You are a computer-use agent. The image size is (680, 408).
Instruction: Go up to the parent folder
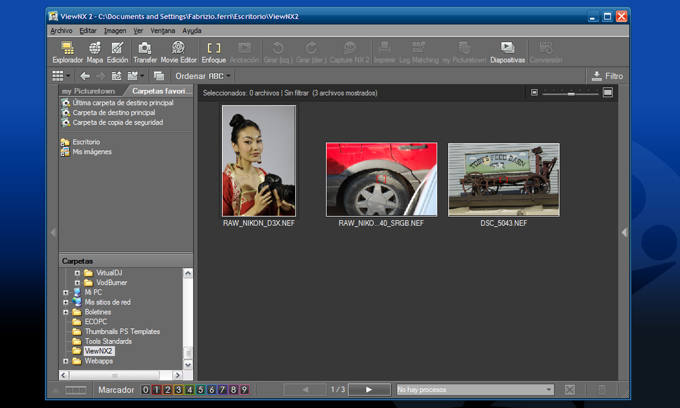[x=116, y=76]
